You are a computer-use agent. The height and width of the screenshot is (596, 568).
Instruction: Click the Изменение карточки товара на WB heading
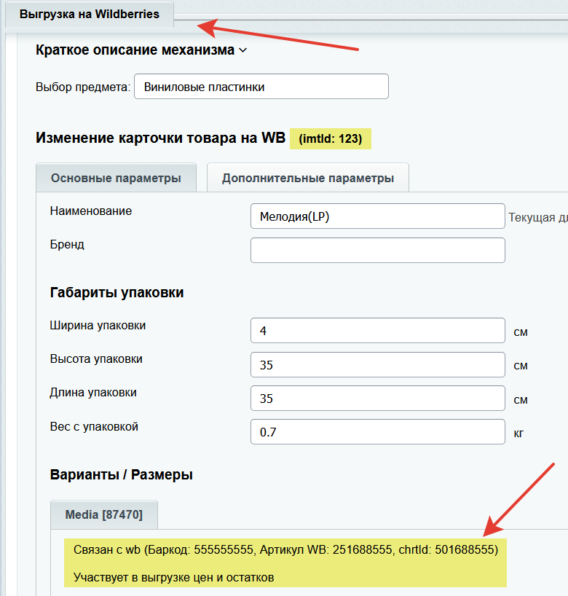pyautogui.click(x=160, y=138)
